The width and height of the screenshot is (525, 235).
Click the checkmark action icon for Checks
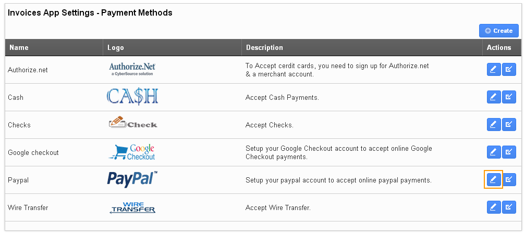point(509,124)
